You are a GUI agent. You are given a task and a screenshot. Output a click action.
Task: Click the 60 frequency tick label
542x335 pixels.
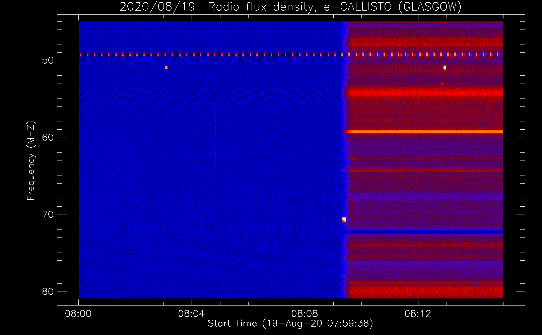point(48,137)
